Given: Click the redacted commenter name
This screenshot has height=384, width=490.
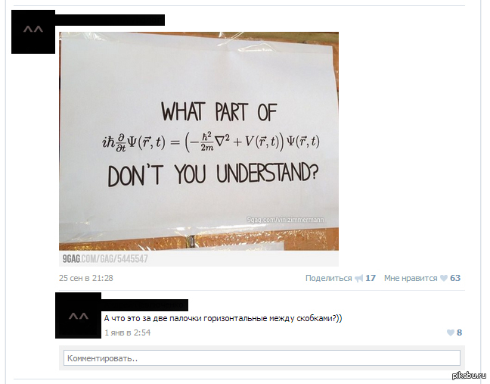Looking at the screenshot, I should tap(144, 305).
